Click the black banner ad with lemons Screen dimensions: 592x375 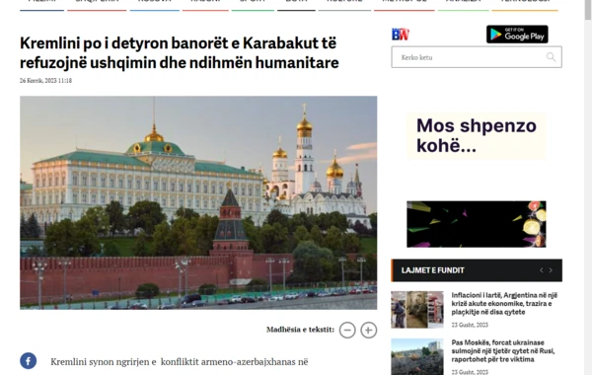coord(477,224)
